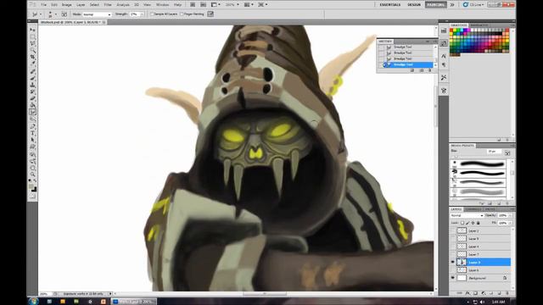
Task: Select the Zoom tool in the toolbox
Action: [x=32, y=175]
